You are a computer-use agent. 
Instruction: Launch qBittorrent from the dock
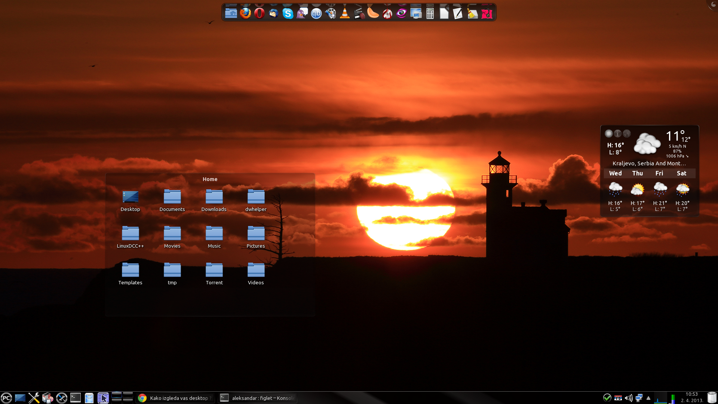coord(316,14)
